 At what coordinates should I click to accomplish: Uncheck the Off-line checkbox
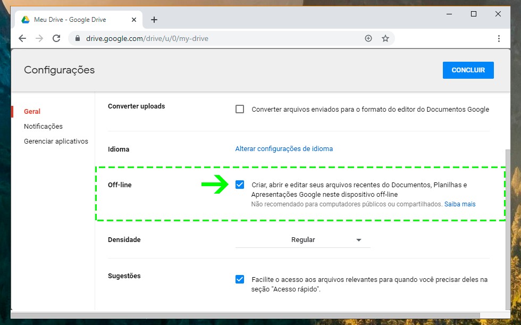click(x=240, y=185)
